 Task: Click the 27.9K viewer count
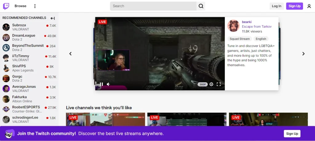coord(52,108)
